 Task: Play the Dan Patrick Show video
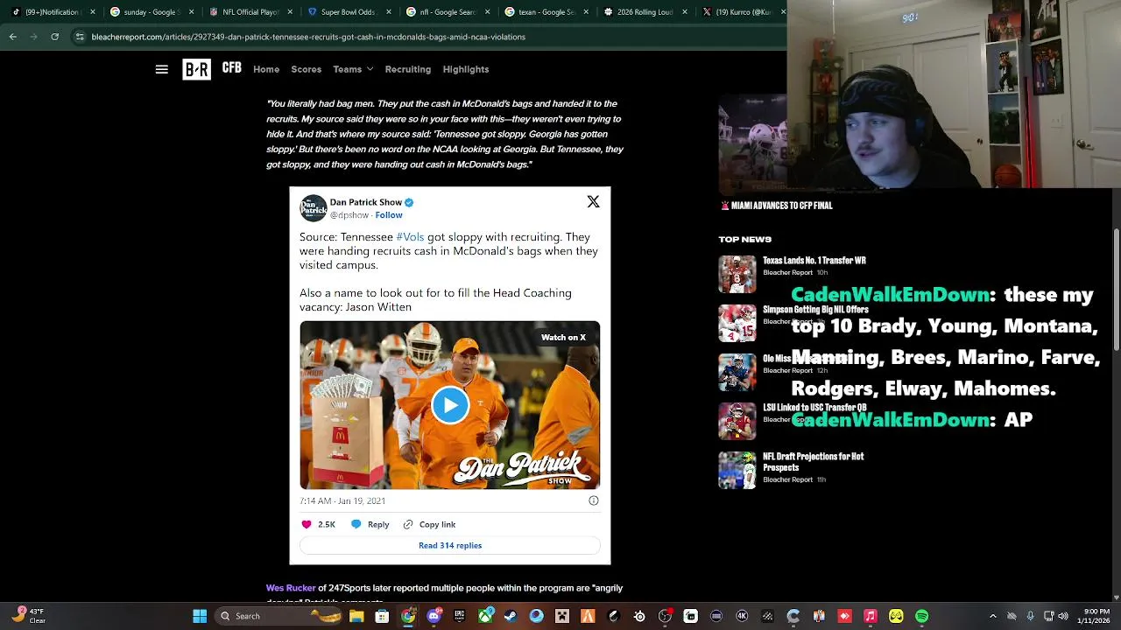(x=450, y=405)
